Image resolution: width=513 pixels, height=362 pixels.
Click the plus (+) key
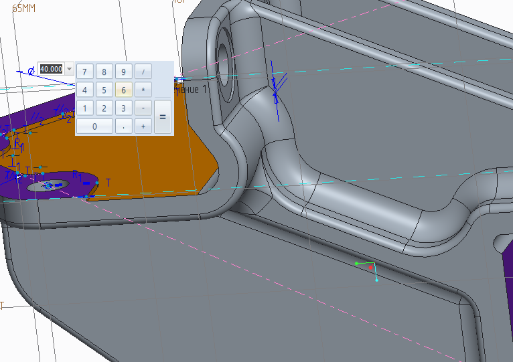(x=143, y=126)
